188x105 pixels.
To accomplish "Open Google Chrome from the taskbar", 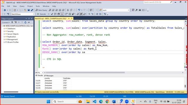I will point(107,101).
